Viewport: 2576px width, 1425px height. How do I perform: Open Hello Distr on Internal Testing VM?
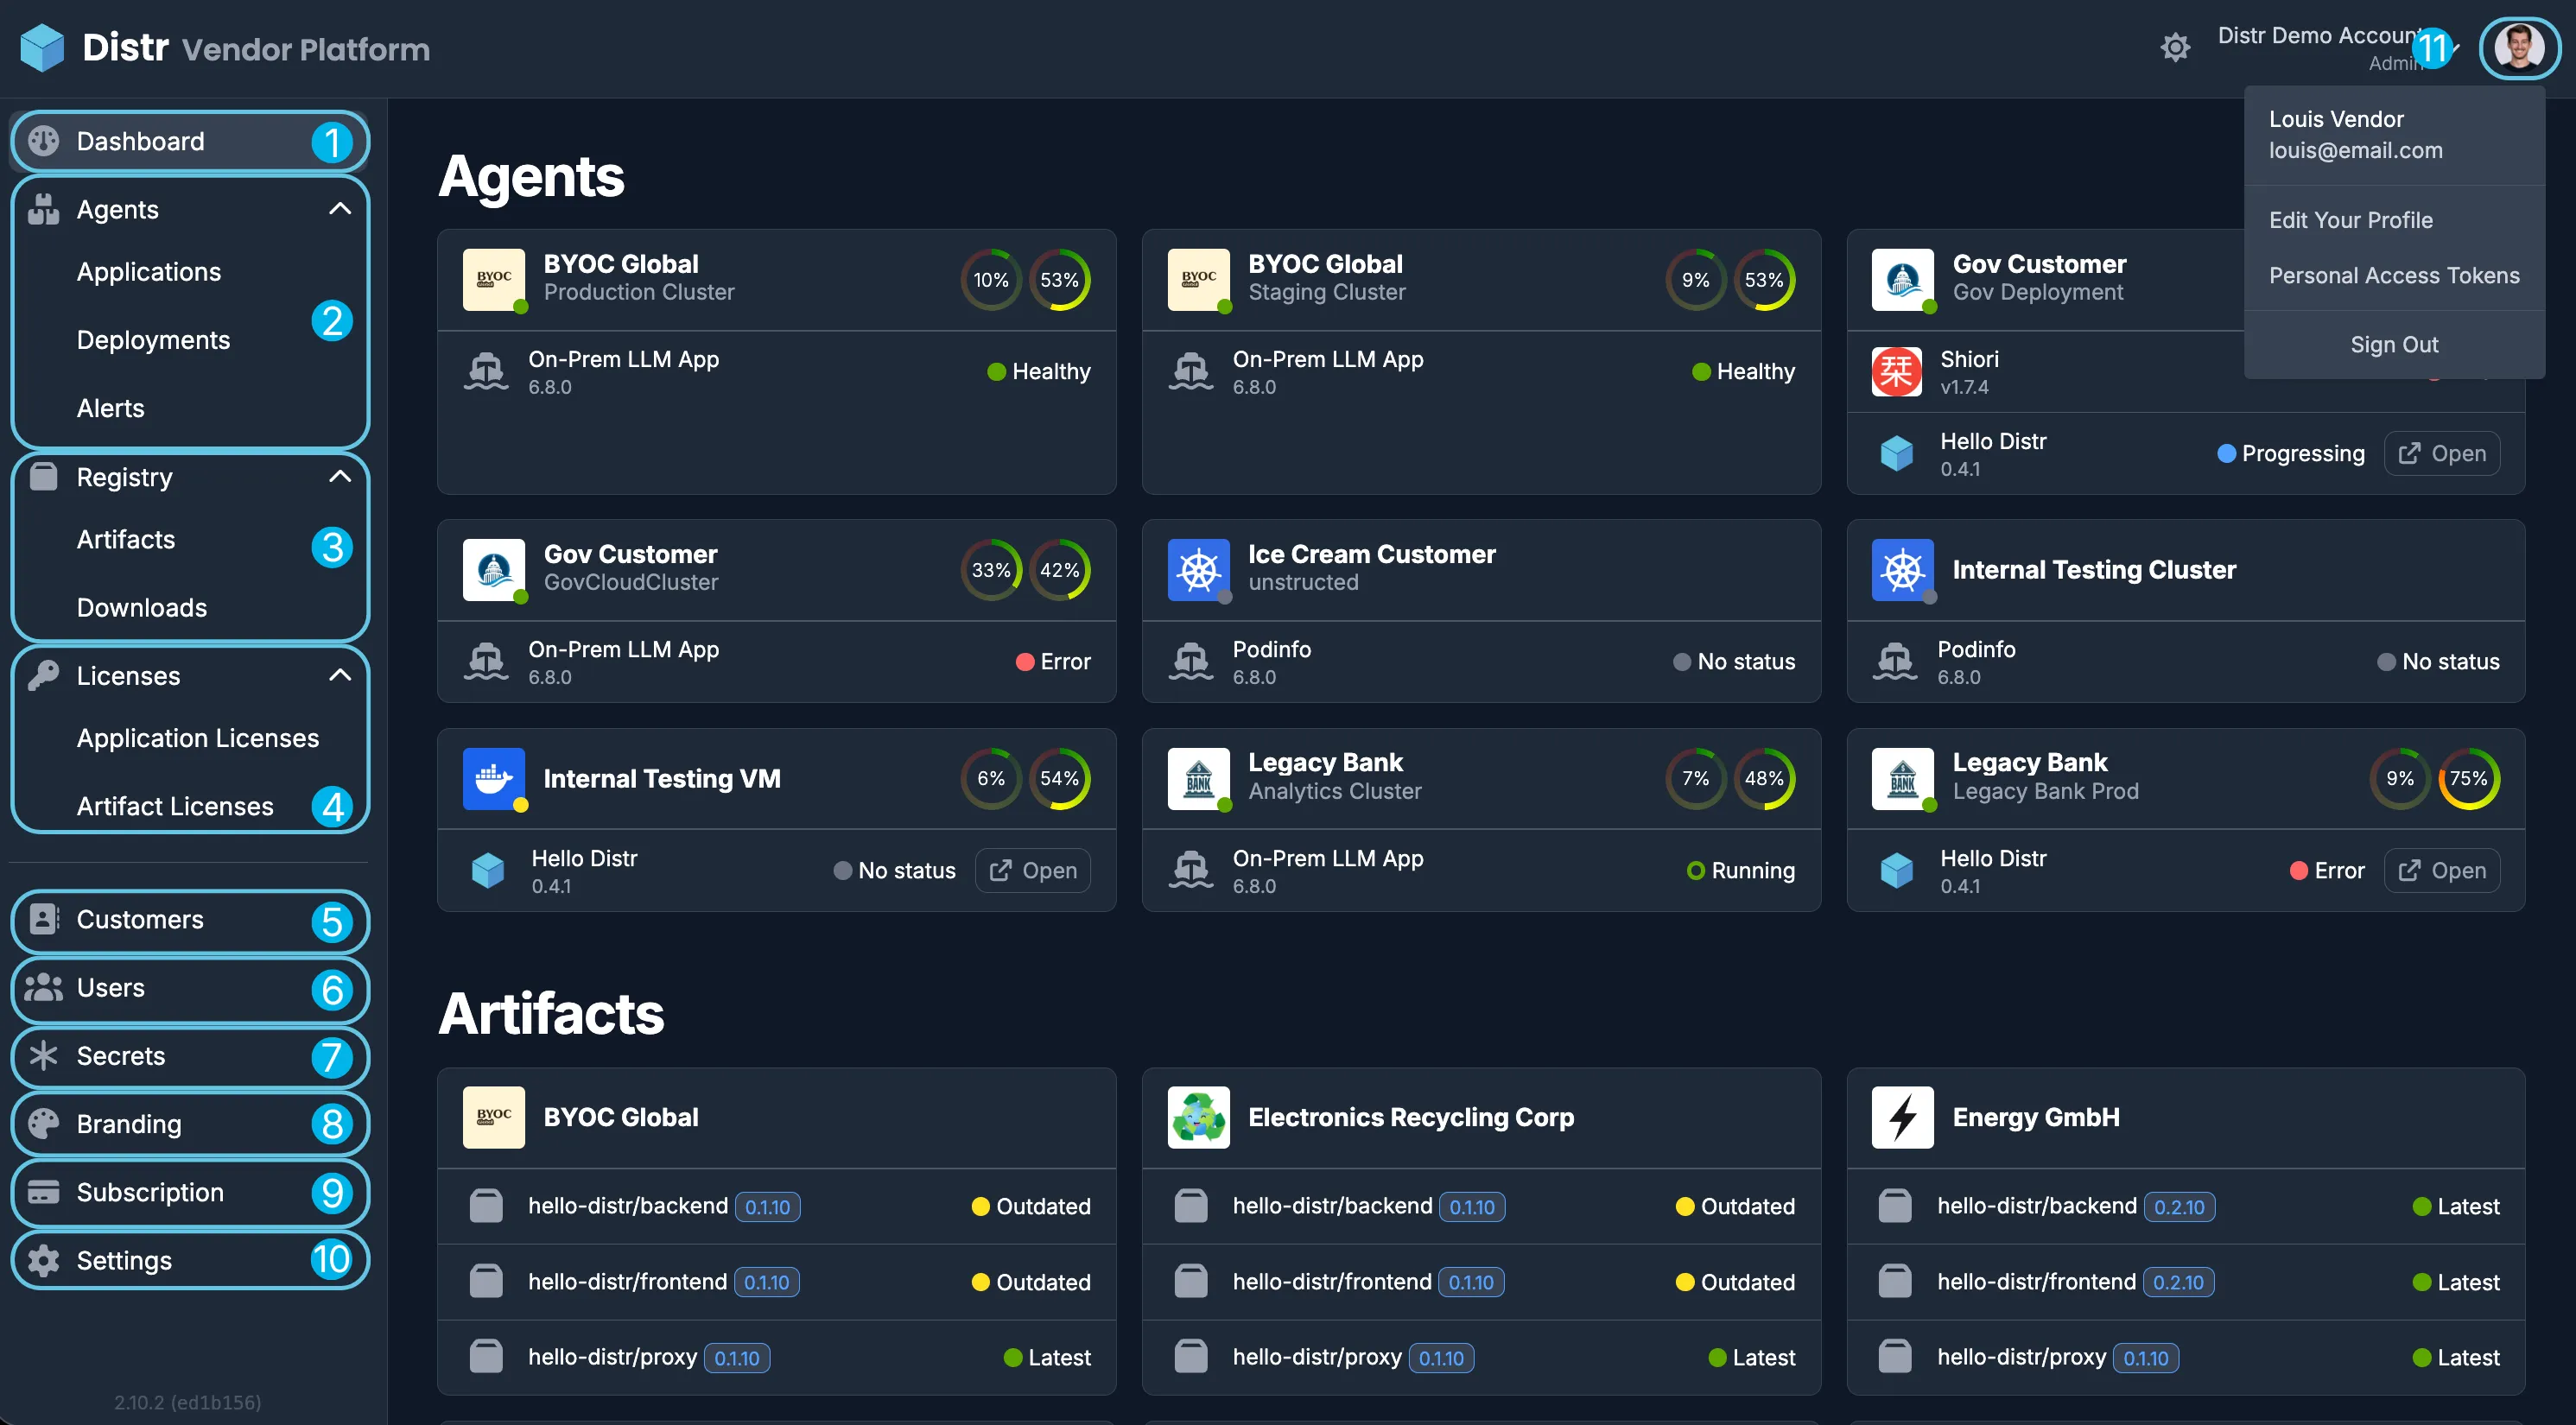click(x=1032, y=870)
